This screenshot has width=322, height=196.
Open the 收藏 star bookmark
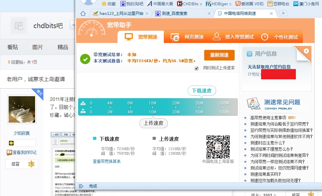tap(109, 4)
